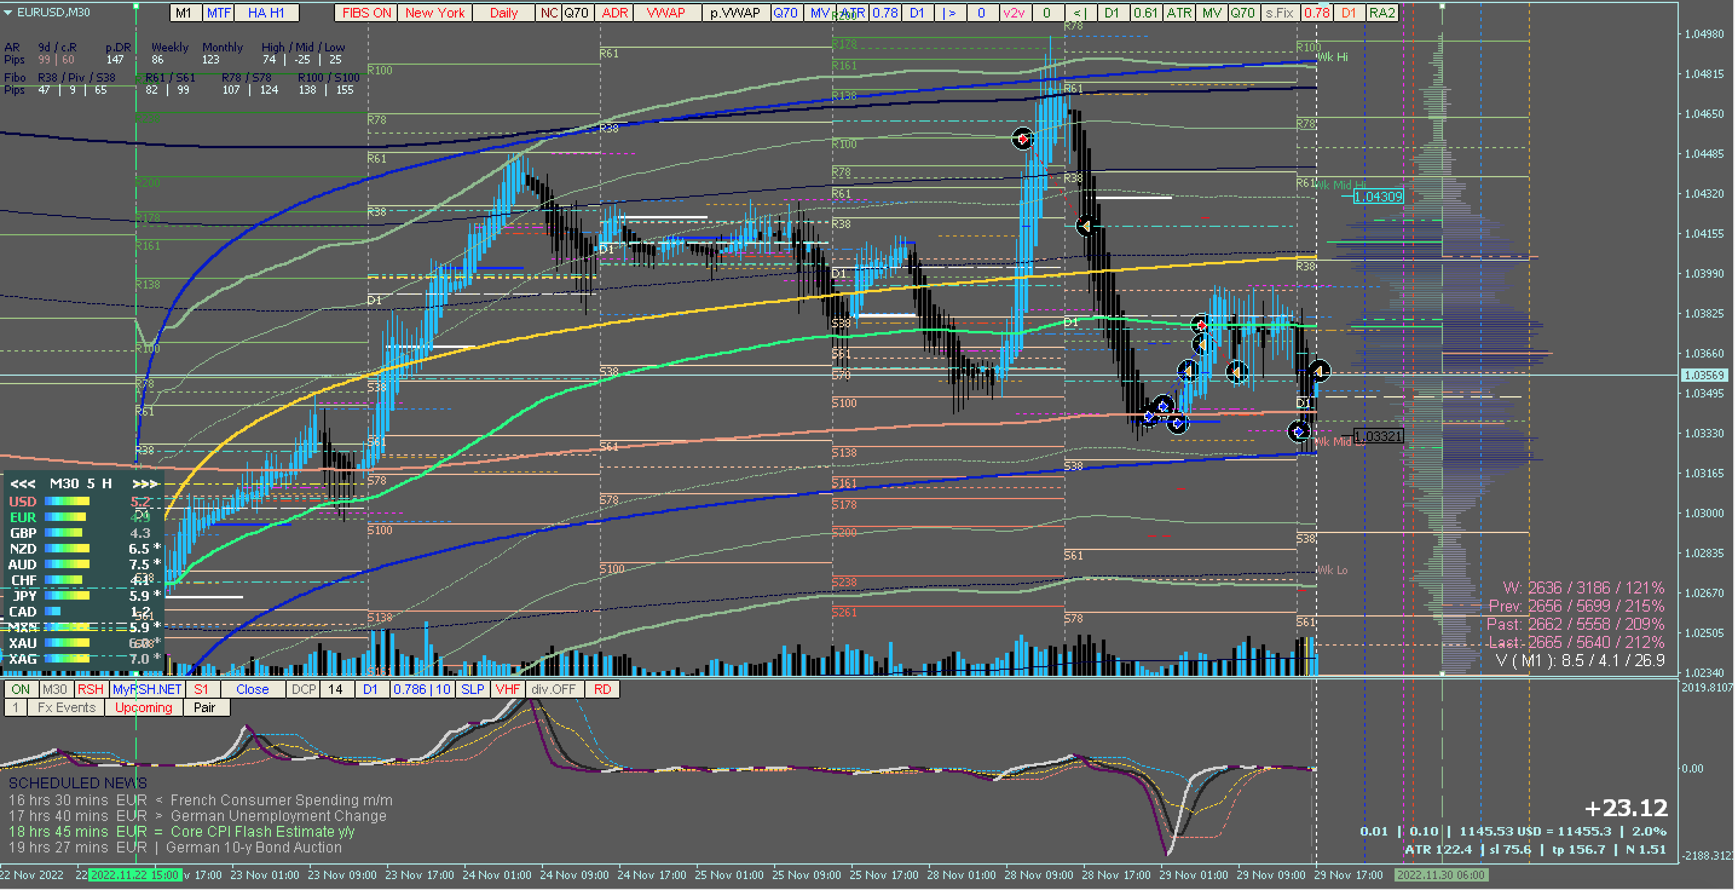Viewport: 1735px width, 890px height.
Task: Switch to the Upcoming news tab
Action: [x=143, y=707]
